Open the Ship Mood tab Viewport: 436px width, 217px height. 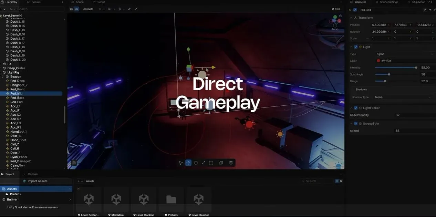point(416,2)
